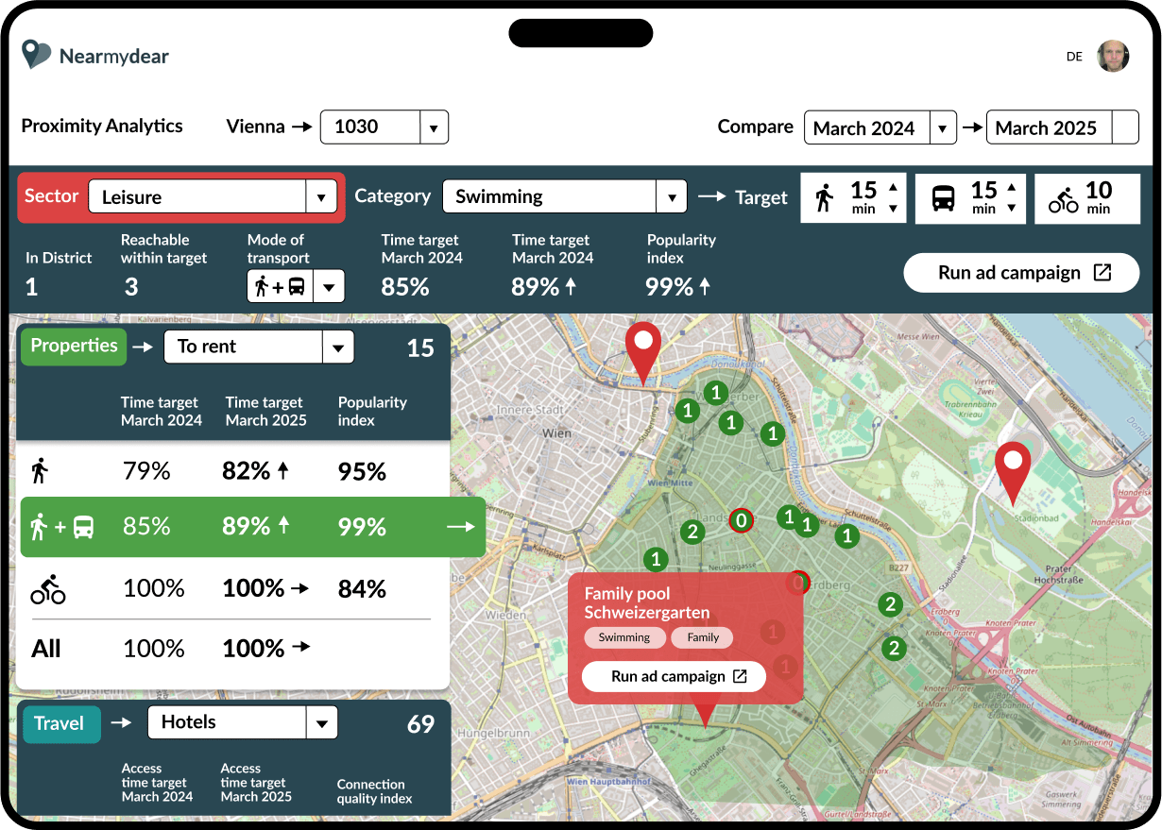
Task: Open the Category Swimming dropdown
Action: (672, 197)
